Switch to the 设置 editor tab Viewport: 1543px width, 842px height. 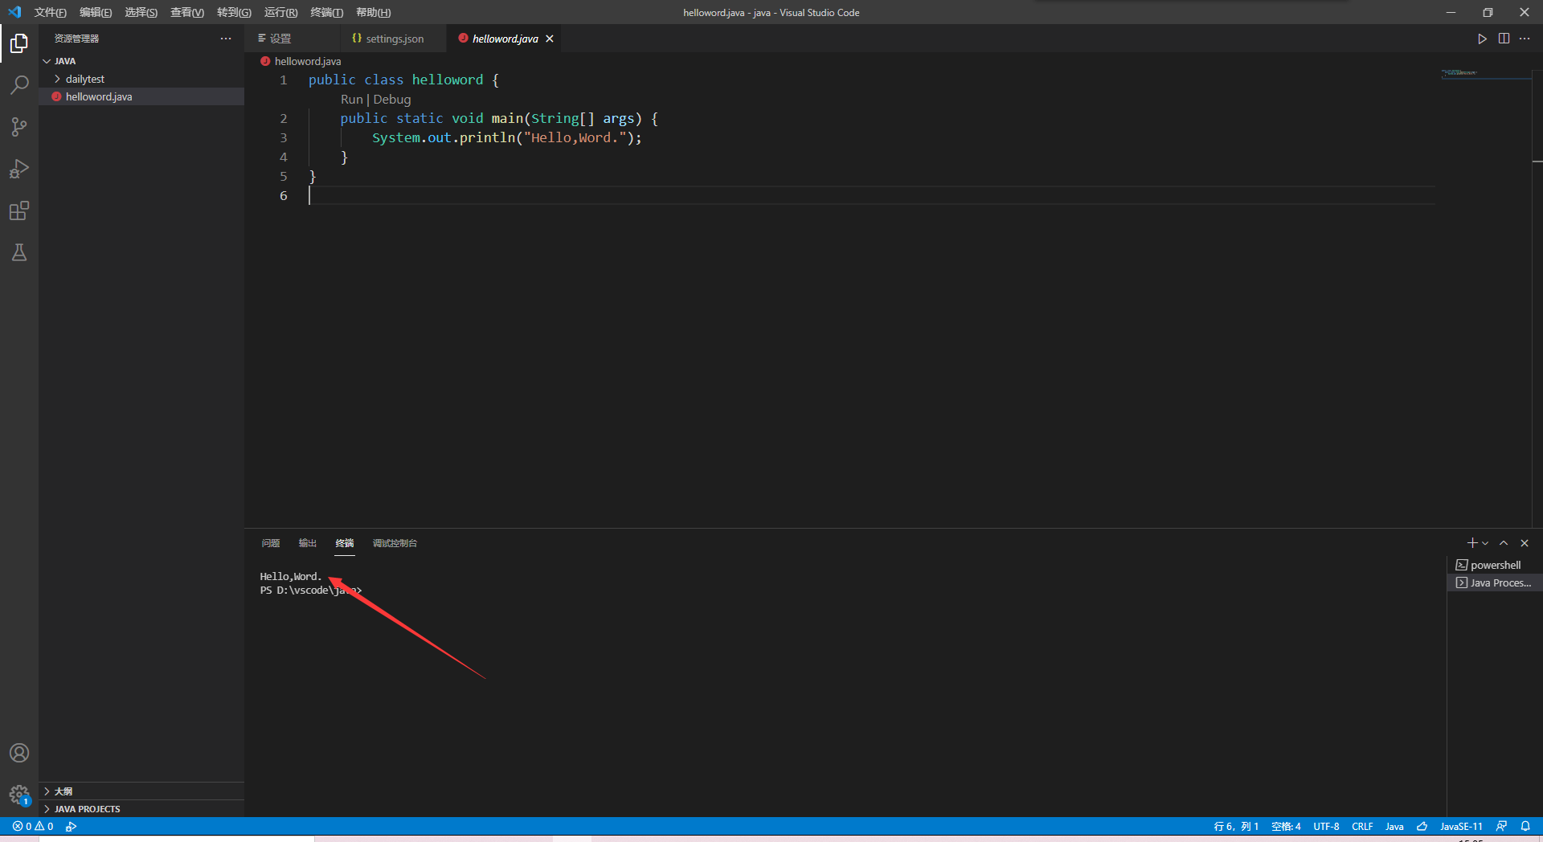tap(292, 39)
